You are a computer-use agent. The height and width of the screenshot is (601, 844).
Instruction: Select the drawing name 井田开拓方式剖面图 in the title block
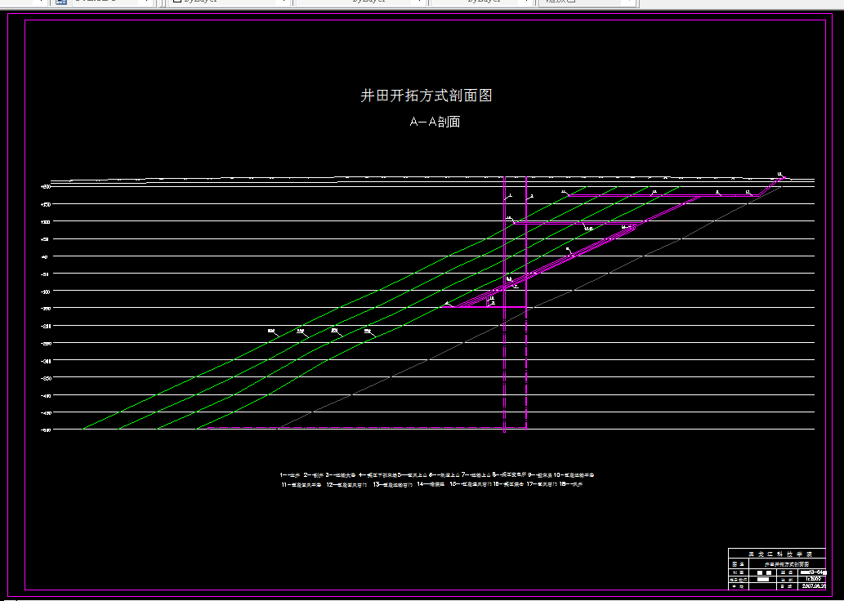[x=787, y=564]
